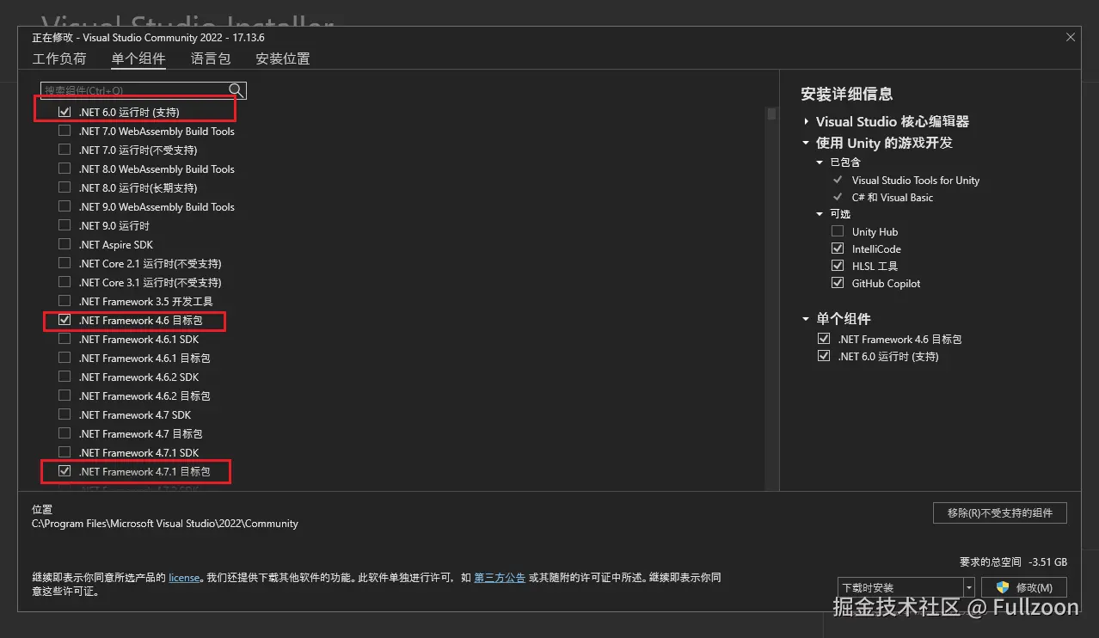This screenshot has height=638, width=1099.
Task: Check .NET Framework 3.5 开发工具
Action: coord(64,302)
